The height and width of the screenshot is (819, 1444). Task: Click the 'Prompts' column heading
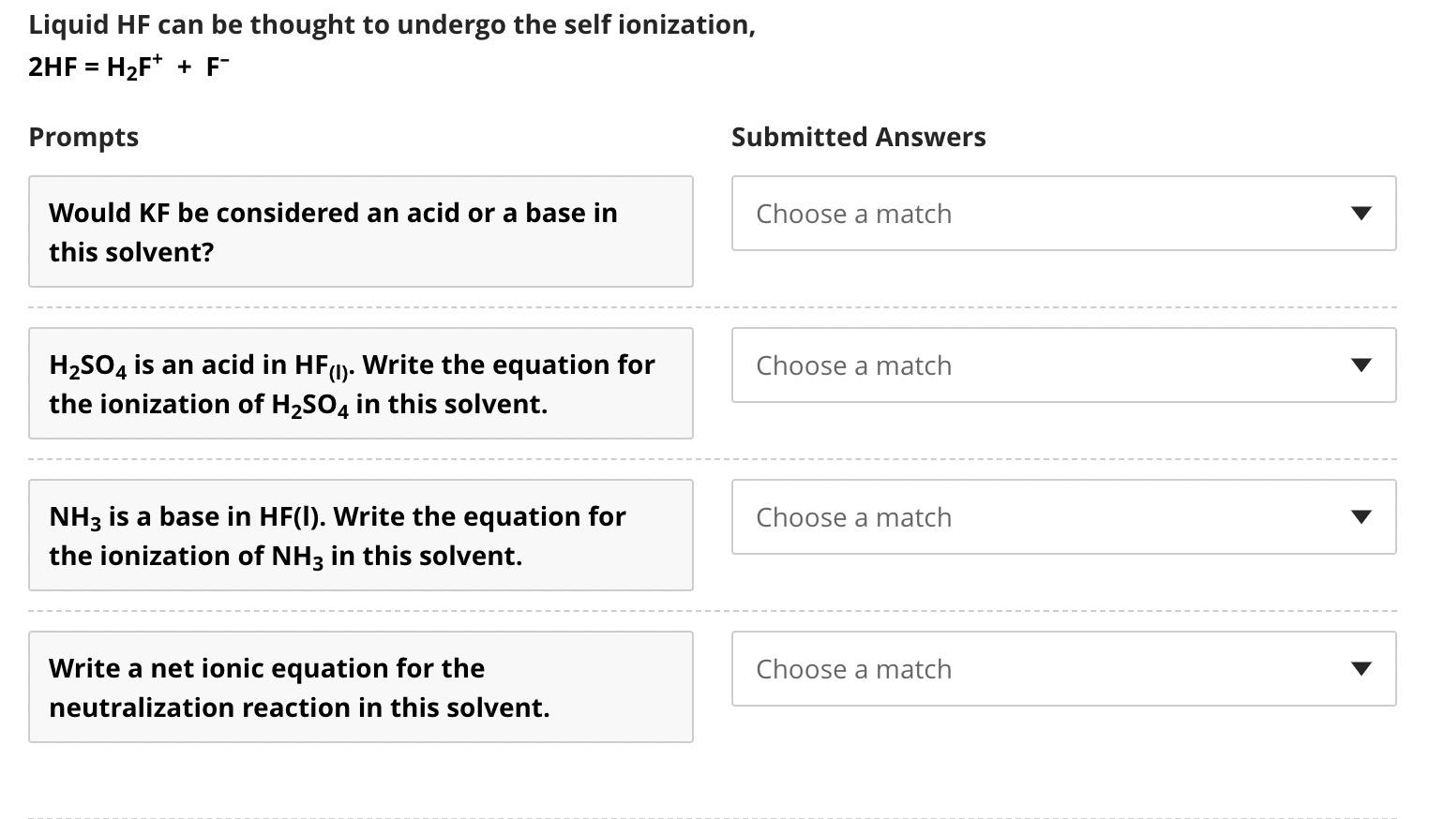83,137
